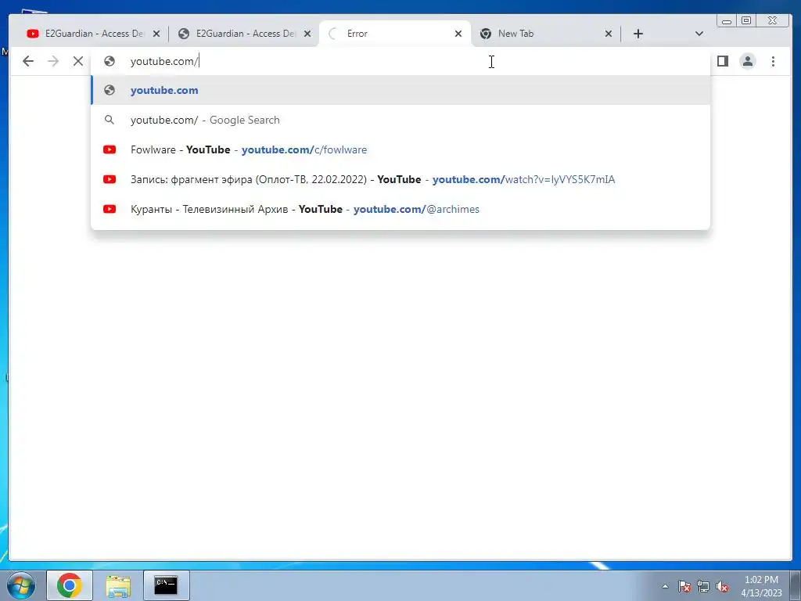Close the first E2Guardian tab
The image size is (801, 601).
[x=156, y=34]
